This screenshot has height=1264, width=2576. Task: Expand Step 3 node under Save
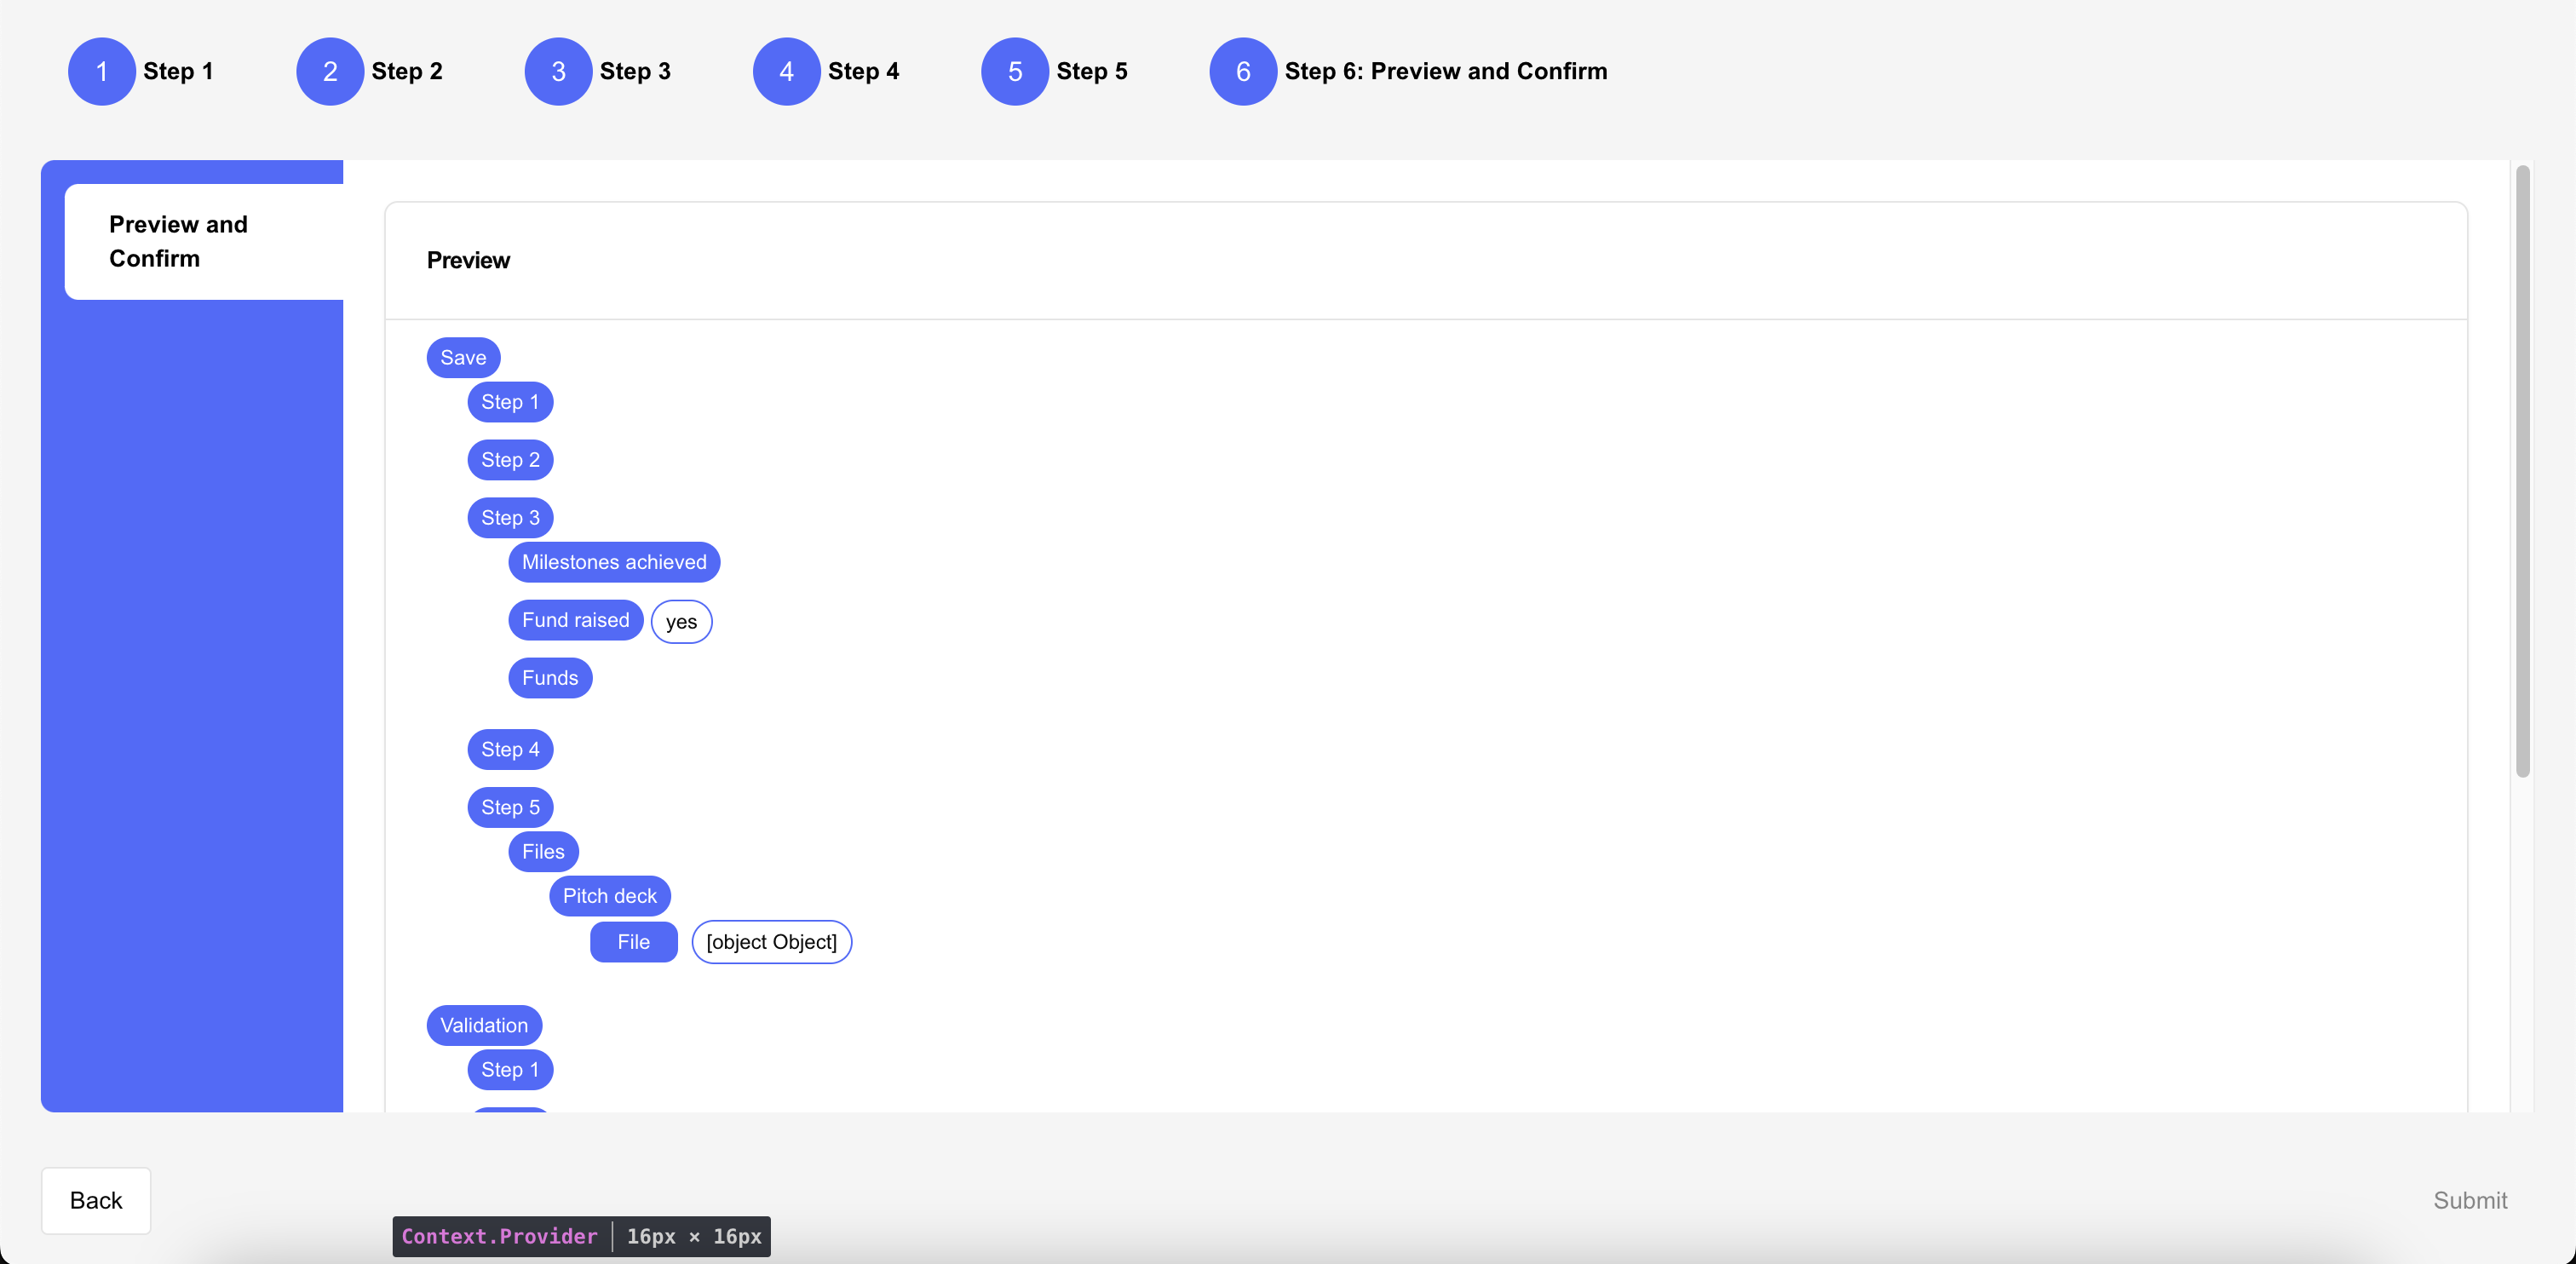click(x=510, y=517)
